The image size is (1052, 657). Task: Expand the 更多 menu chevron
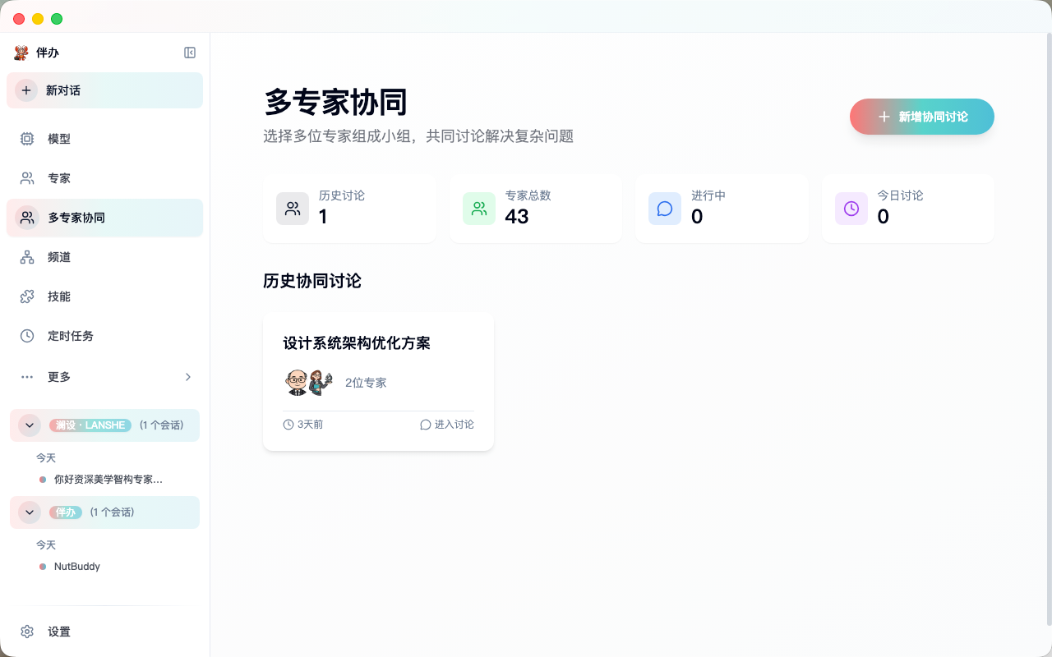[x=187, y=377]
